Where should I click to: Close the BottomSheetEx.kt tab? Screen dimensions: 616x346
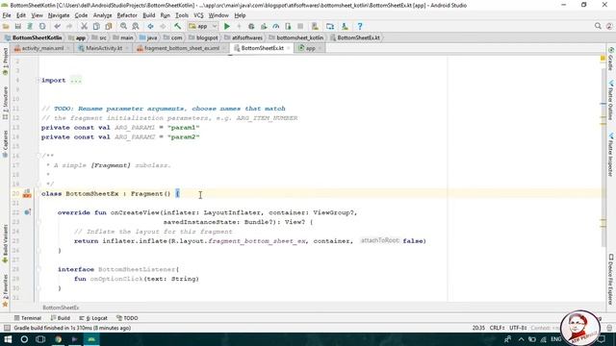coord(289,48)
